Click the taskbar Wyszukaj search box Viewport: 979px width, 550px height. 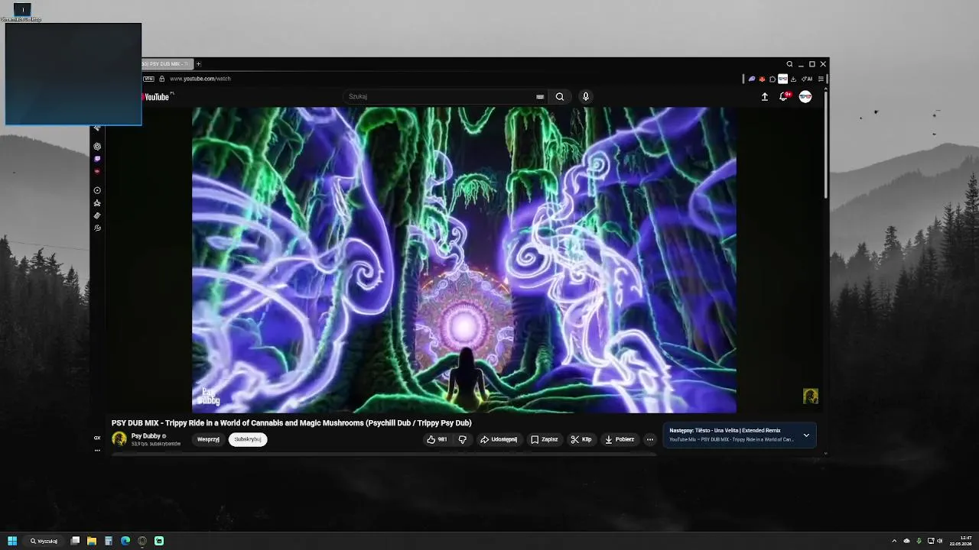click(44, 541)
